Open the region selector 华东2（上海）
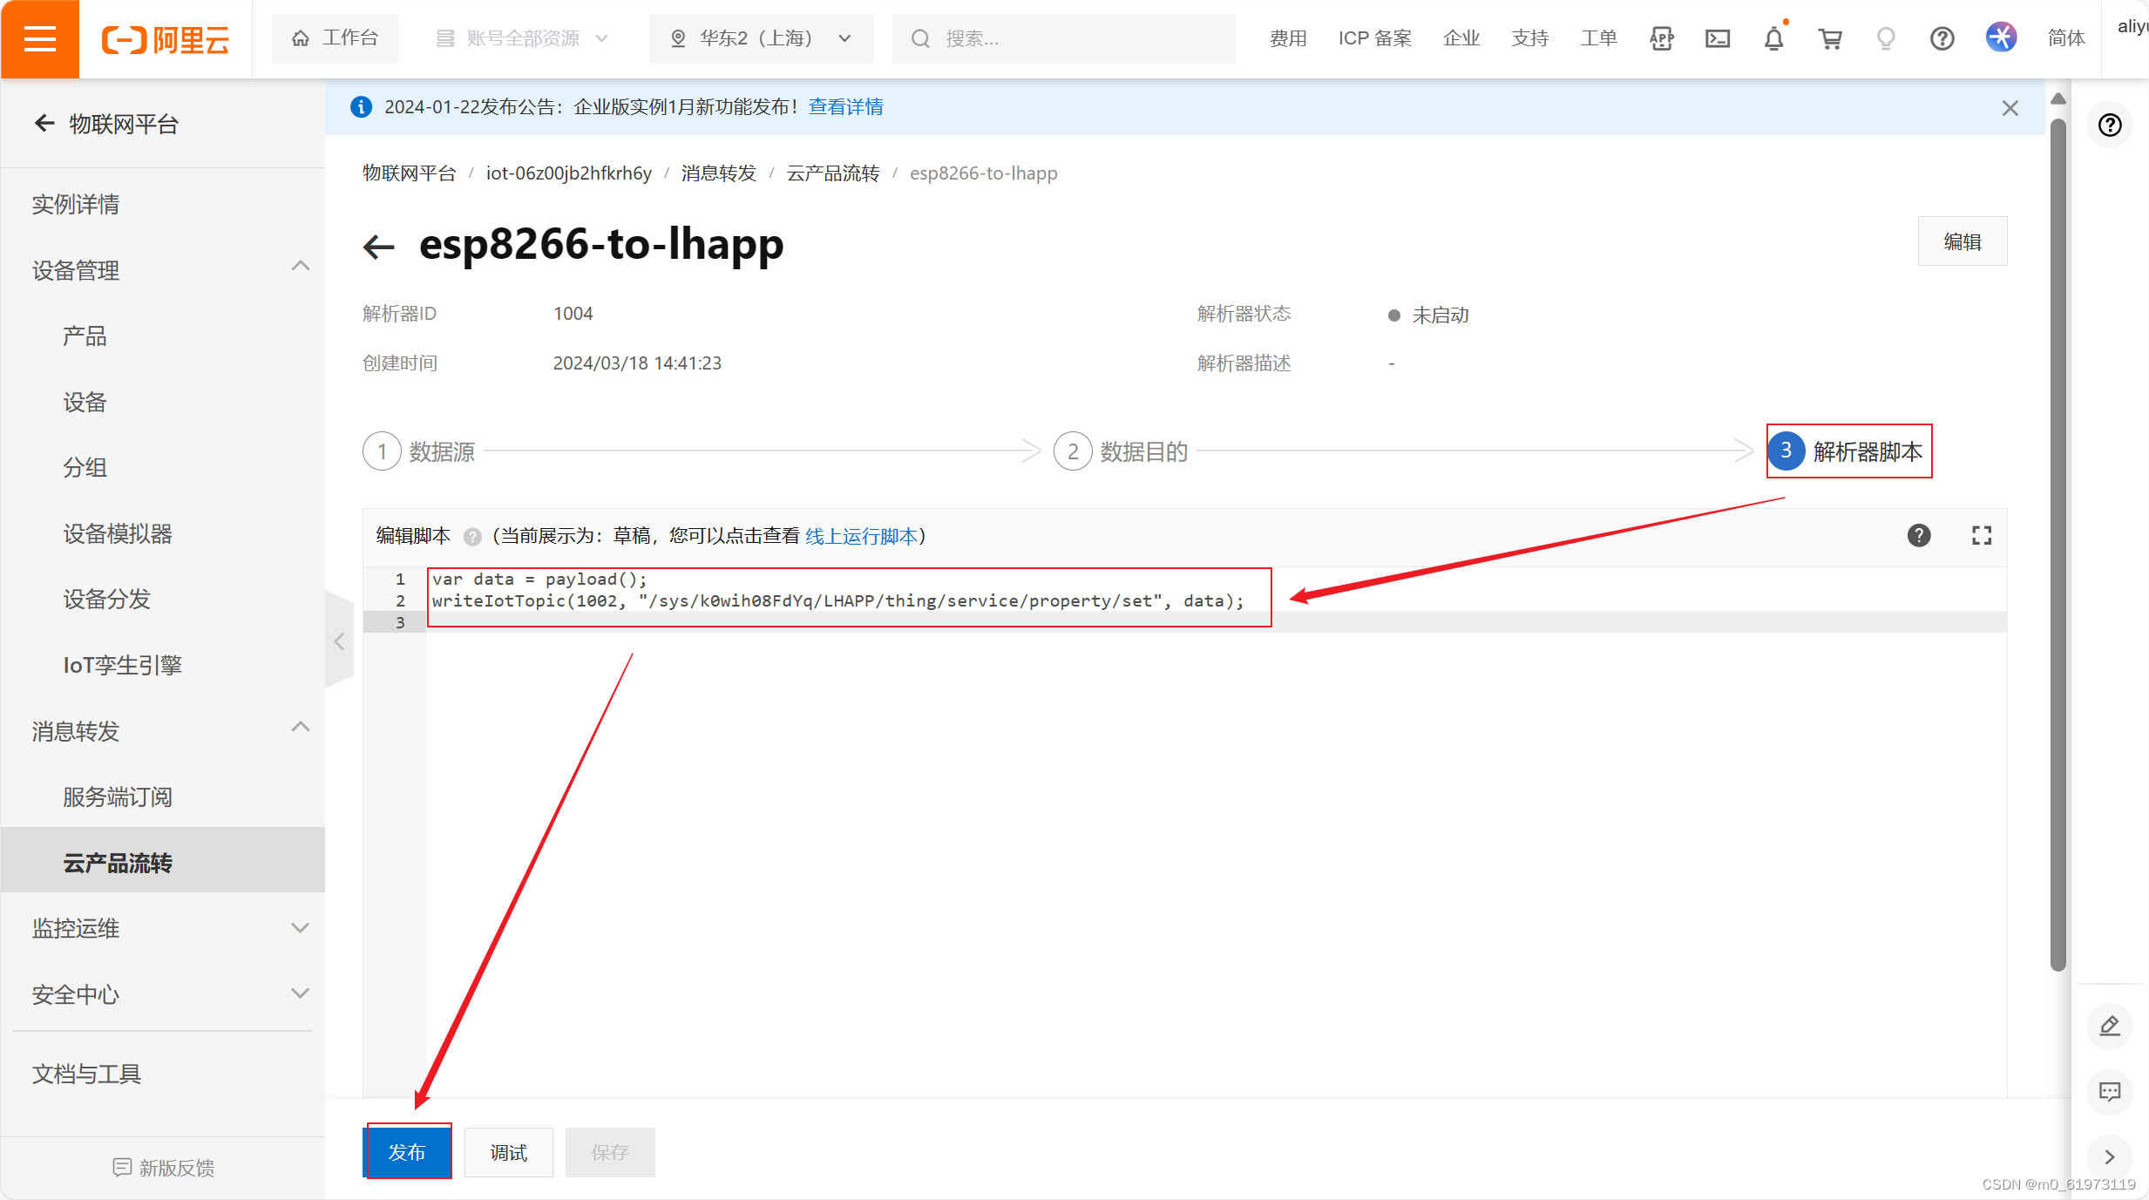This screenshot has width=2149, height=1200. 761,38
